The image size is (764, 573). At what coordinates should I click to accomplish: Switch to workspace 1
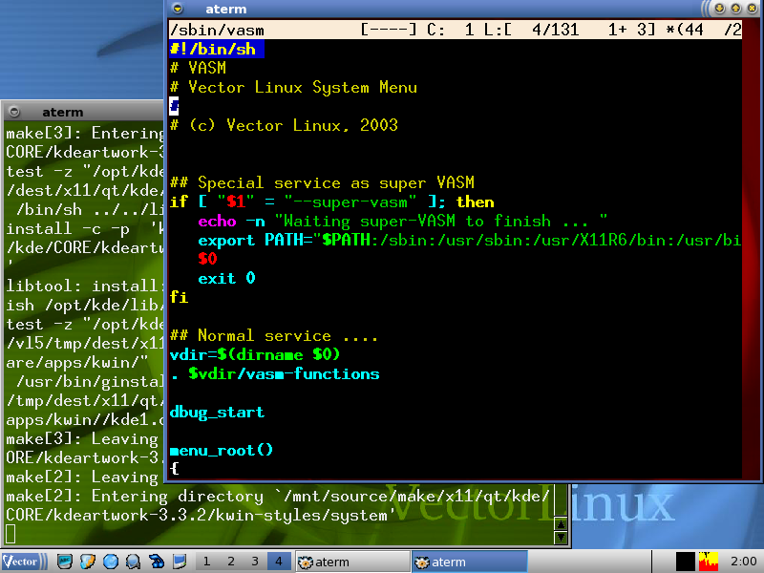(x=207, y=562)
